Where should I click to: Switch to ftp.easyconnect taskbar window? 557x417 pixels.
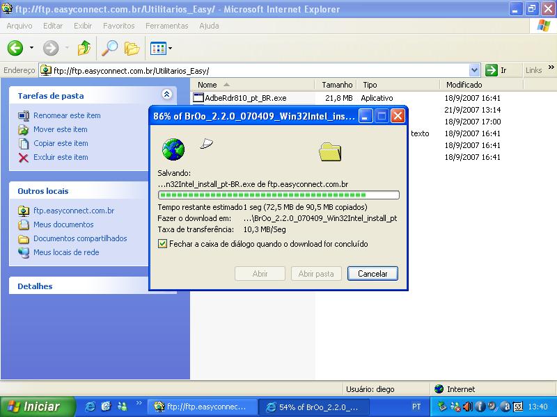point(202,407)
